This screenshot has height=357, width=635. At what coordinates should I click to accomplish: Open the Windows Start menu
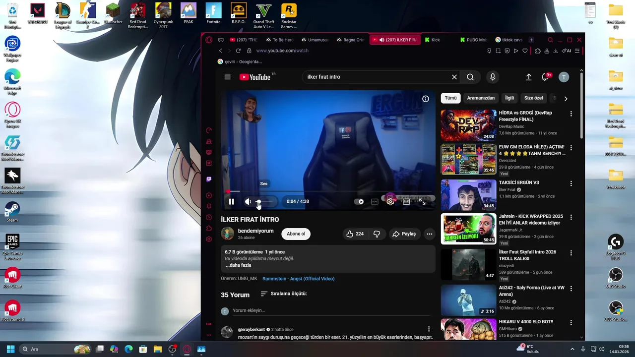point(10,349)
